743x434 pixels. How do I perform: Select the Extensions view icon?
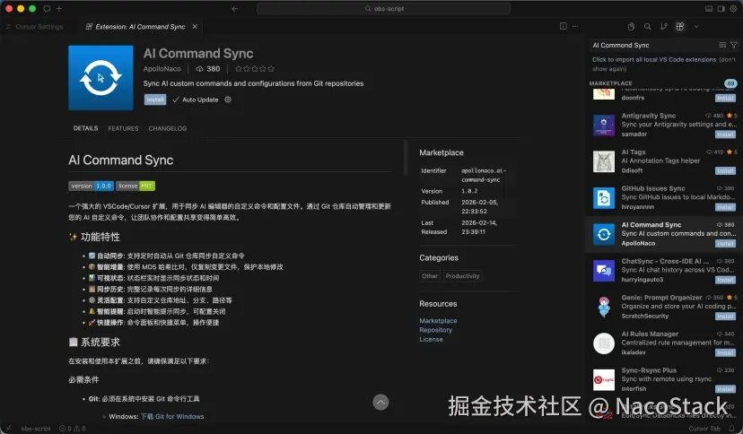pyautogui.click(x=680, y=27)
